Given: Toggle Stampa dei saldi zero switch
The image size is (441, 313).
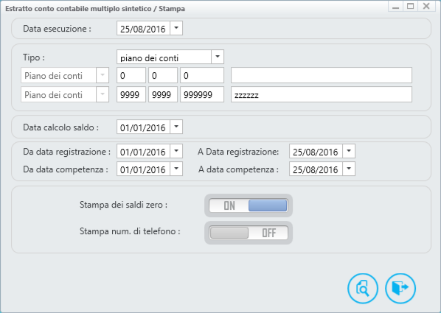Looking at the screenshot, I should point(249,205).
